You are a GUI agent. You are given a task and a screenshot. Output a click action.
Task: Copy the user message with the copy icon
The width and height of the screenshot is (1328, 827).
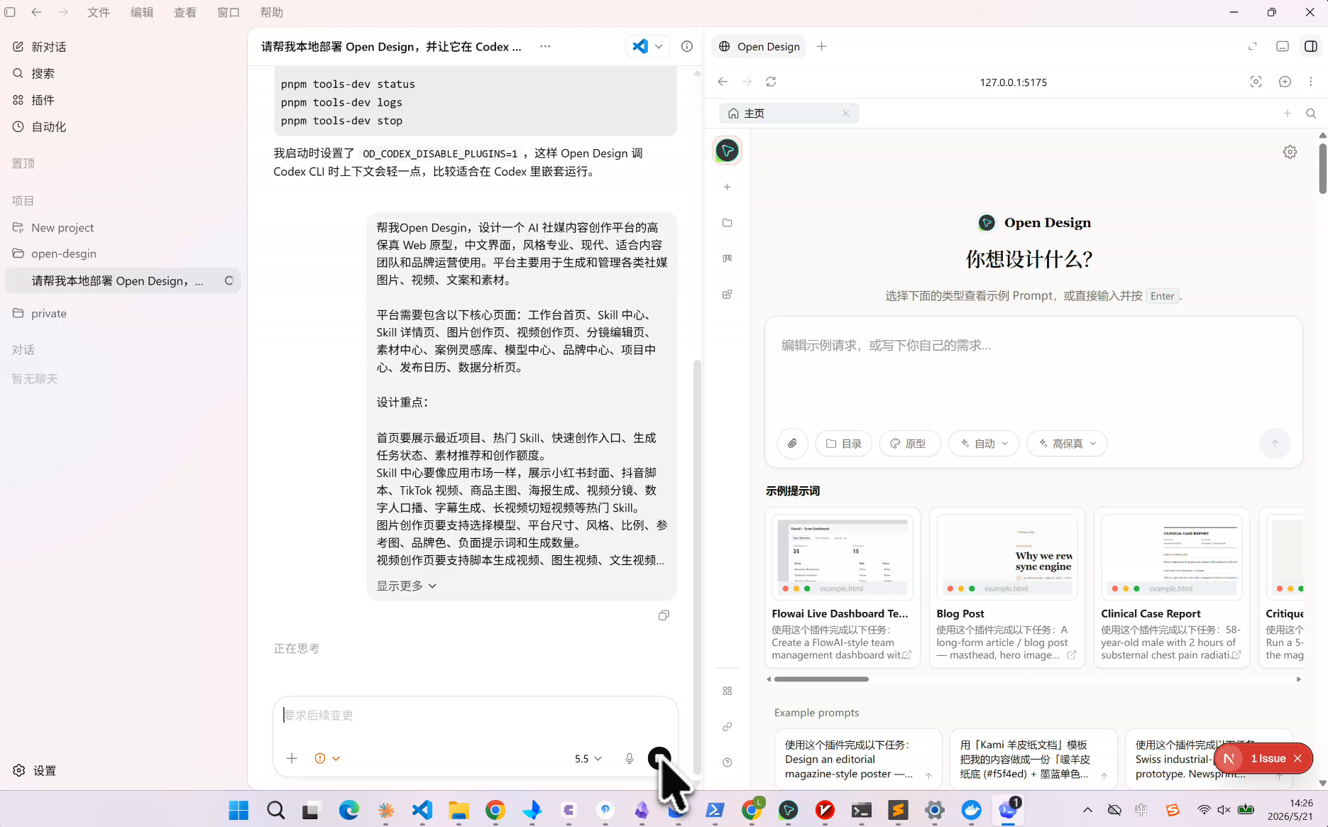tap(664, 615)
